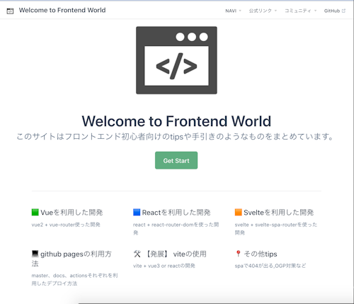This screenshot has height=304, width=354.
Task: Click the tagline このサイトはフロントエンド初心者向け
Action: [175, 137]
